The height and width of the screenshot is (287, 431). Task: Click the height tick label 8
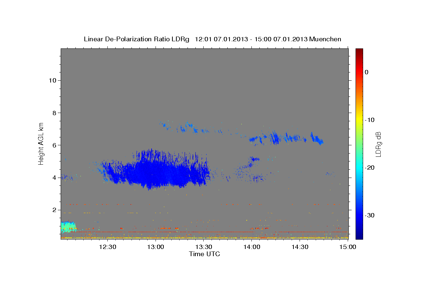54,113
